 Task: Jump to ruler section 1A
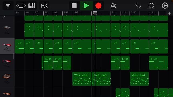click(x=17, y=13)
